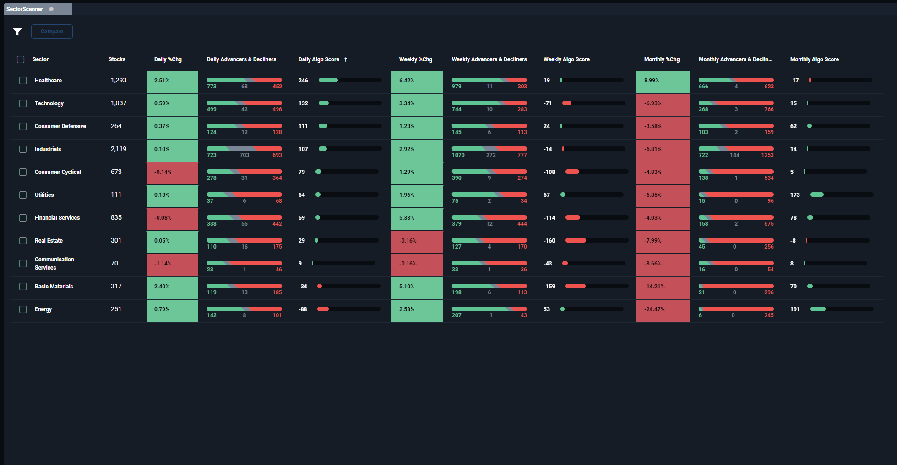Viewport: 897px width, 465px height.
Task: Click Basic Materials daily algo score -34
Action: pyautogui.click(x=303, y=287)
